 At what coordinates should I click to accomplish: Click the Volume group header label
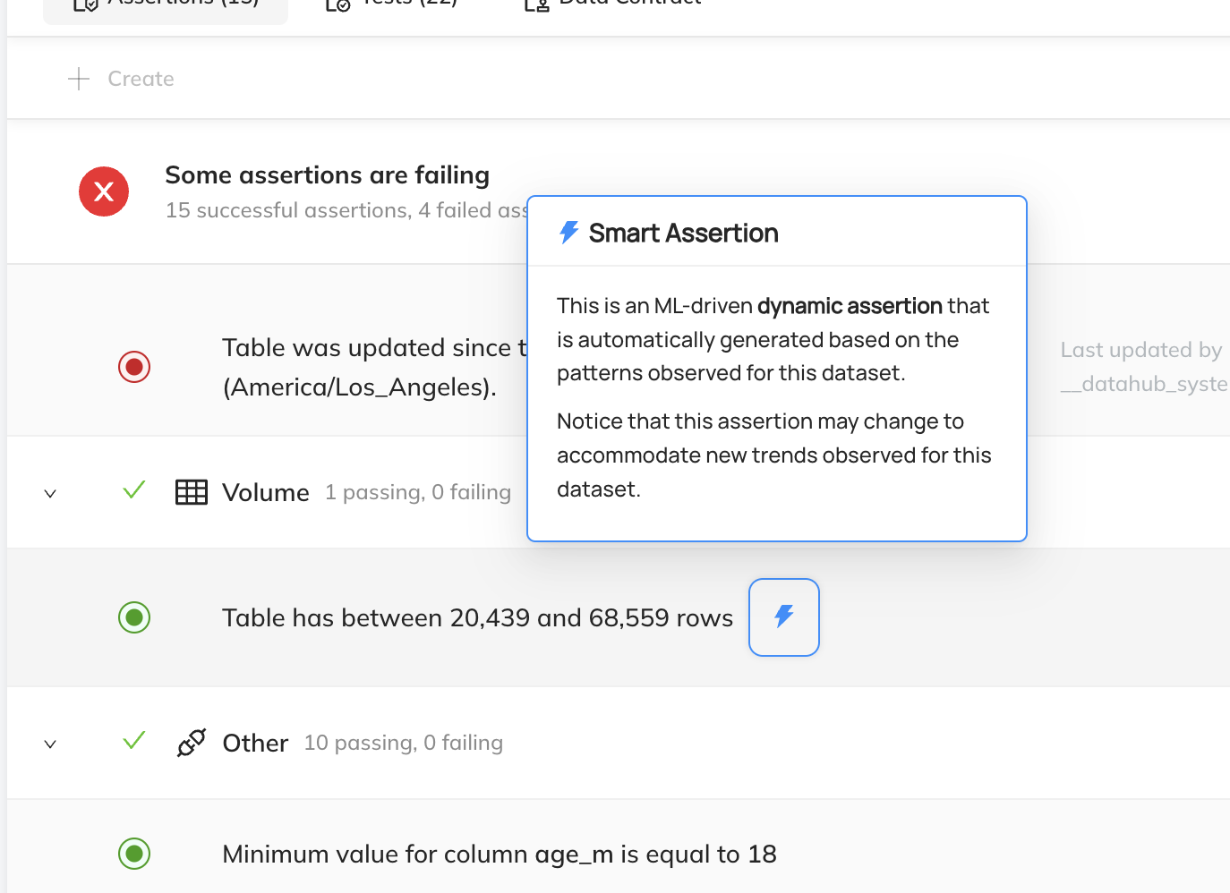coord(266,492)
